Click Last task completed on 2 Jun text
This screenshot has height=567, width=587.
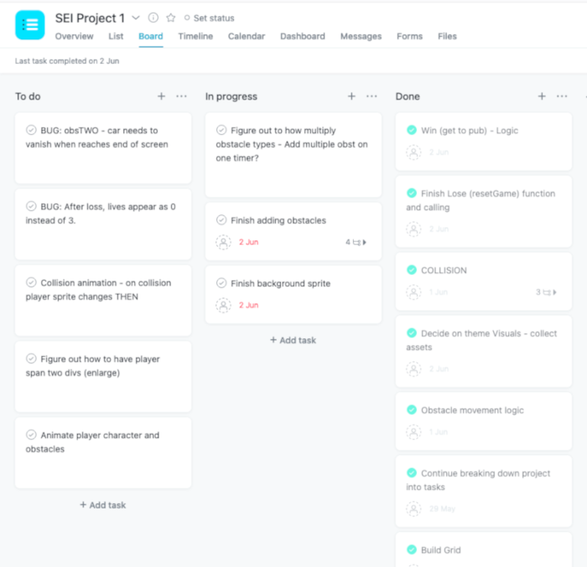67,61
